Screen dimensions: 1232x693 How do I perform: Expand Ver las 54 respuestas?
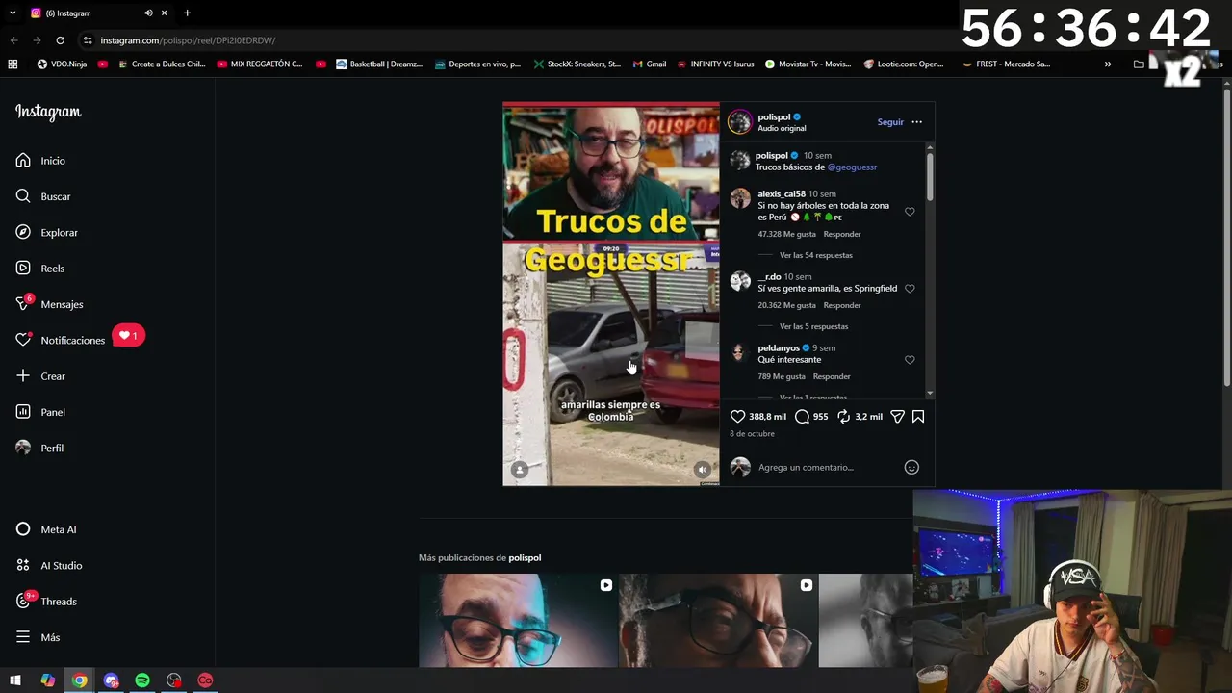point(816,255)
